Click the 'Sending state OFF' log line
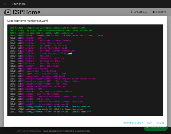This screenshot has width=171, height=134. coord(50,112)
